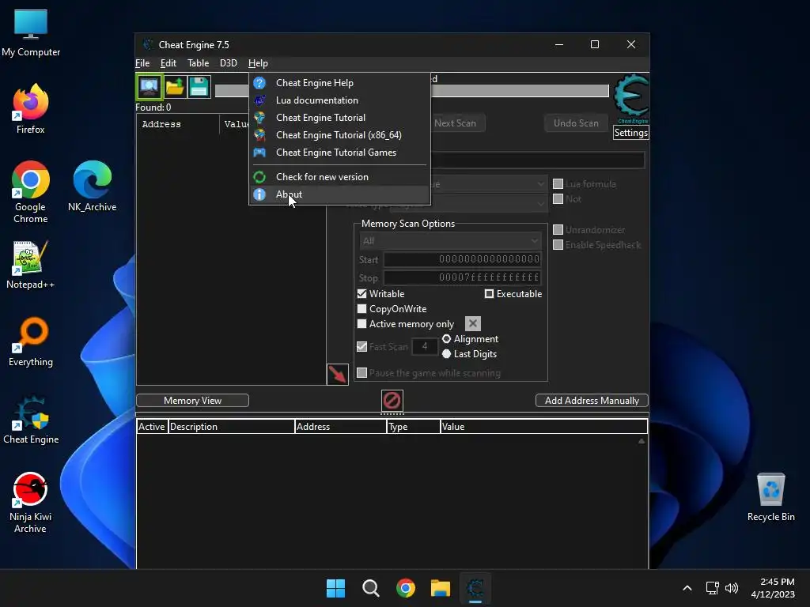Click the taskbar Search magnifier icon
The height and width of the screenshot is (607, 810).
(x=370, y=588)
